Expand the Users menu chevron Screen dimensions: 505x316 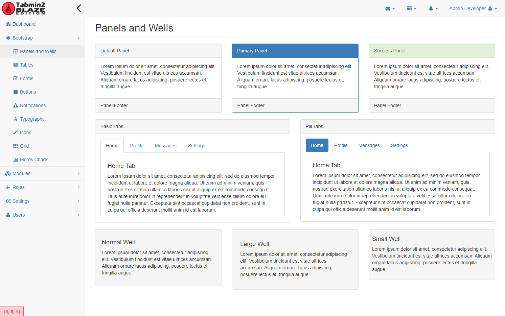click(x=78, y=215)
